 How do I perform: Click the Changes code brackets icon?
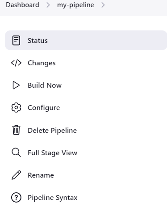[x=16, y=63]
